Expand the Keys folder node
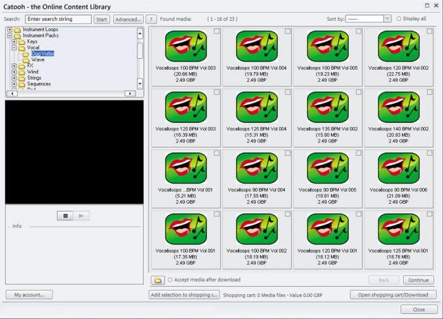443x319 pixels. point(14,42)
